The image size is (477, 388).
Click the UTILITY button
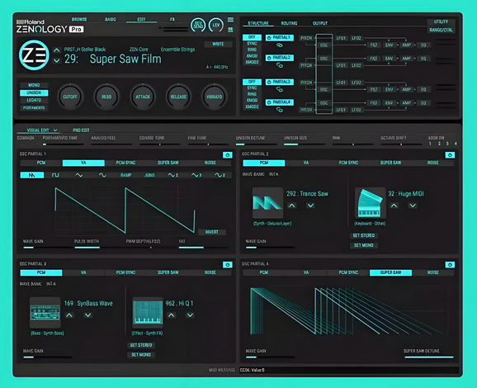point(442,21)
